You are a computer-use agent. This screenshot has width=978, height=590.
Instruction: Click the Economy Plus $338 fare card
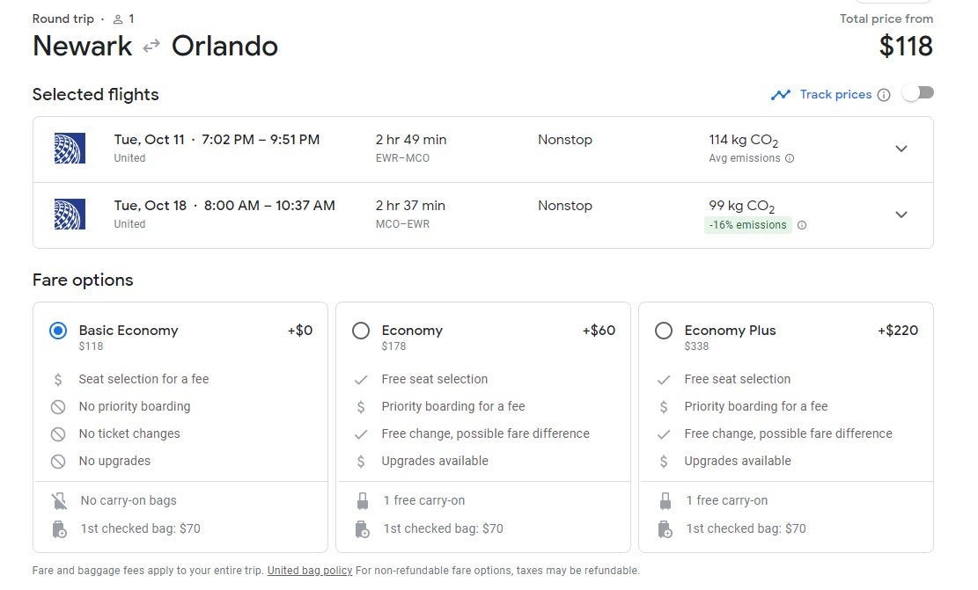pyautogui.click(x=786, y=427)
